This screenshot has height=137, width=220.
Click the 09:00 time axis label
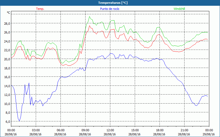(x=85, y=130)
